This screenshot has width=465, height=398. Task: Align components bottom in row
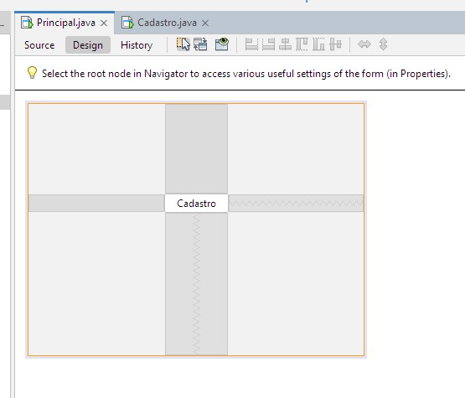click(318, 44)
